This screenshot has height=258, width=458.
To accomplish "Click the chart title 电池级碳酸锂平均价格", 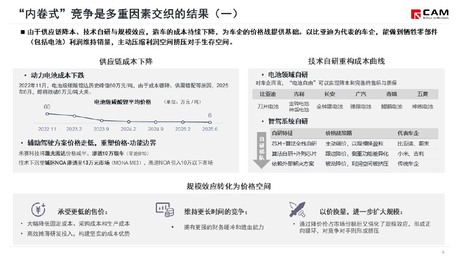I will coord(123,102).
